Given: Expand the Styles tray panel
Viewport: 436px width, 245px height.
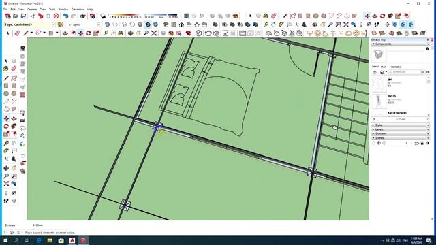Looking at the screenshot, I should tap(373, 125).
